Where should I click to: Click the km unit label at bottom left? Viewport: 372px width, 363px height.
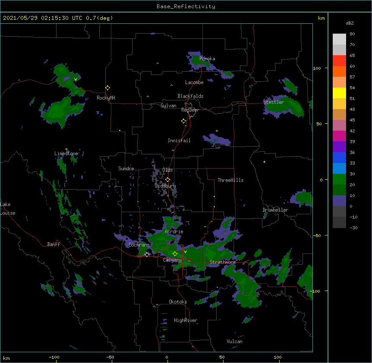tap(6, 358)
